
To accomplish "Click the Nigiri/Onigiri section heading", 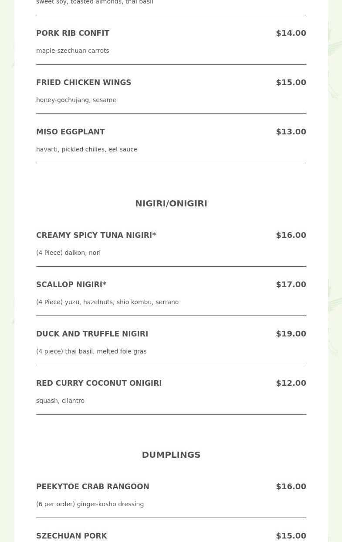I will coord(171,203).
